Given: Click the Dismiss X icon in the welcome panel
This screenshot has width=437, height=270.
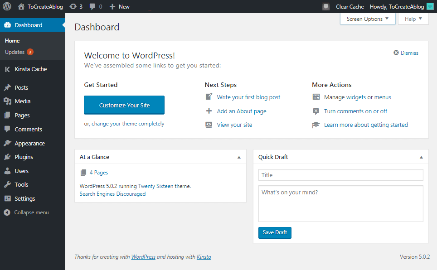Looking at the screenshot, I should [396, 53].
